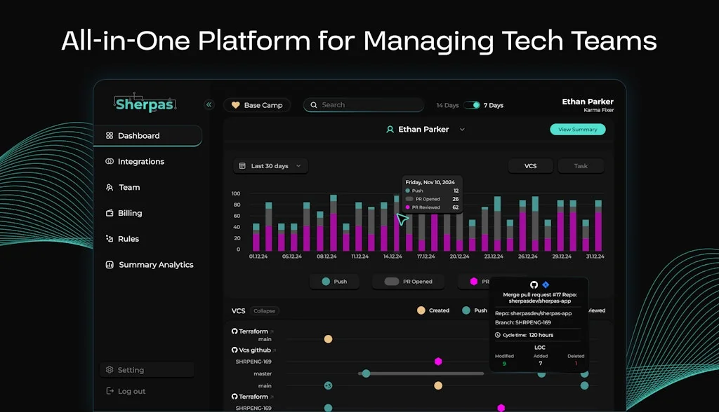Open Integrations from the sidebar

[140, 162]
